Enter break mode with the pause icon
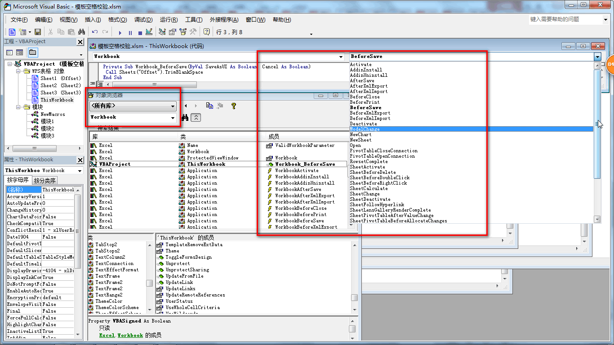The image size is (614, 345). coord(130,31)
